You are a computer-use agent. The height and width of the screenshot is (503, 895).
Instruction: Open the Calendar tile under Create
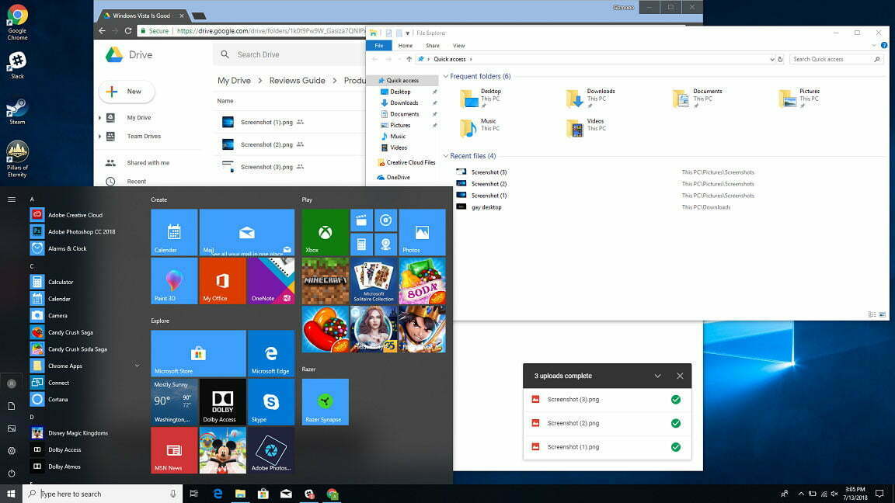[x=174, y=232]
